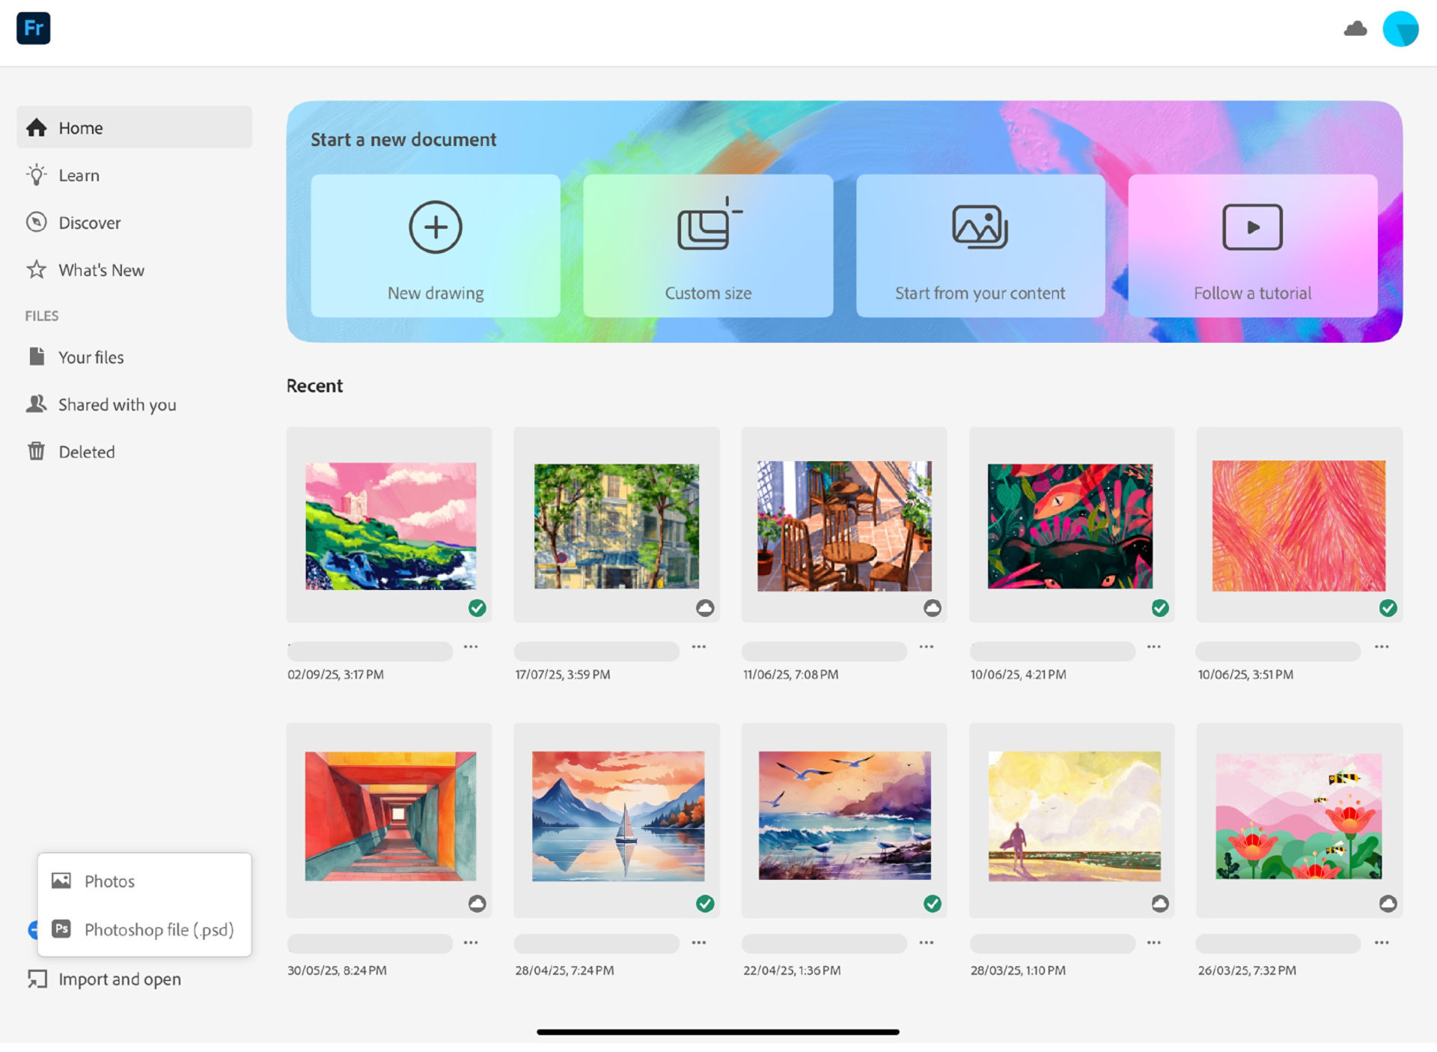Start from your content

[980, 247]
